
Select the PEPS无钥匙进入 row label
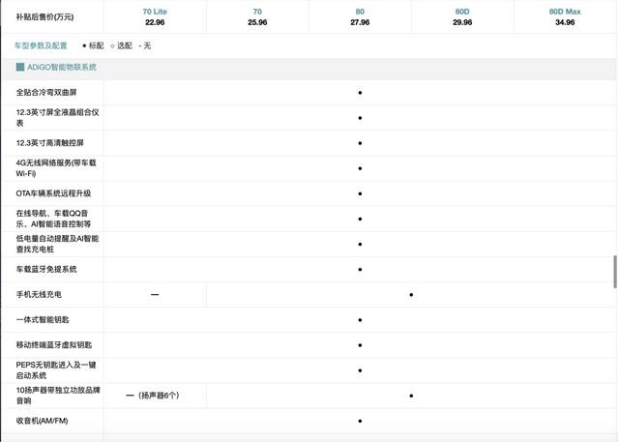56,370
